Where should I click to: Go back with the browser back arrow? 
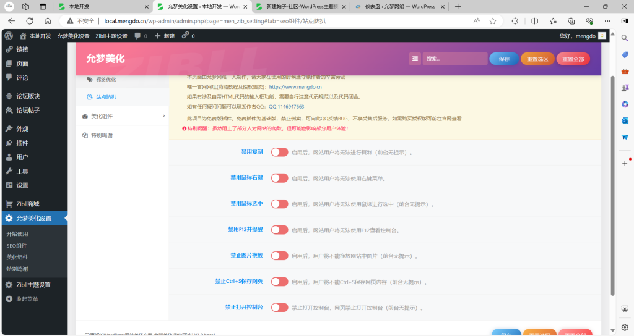point(11,21)
